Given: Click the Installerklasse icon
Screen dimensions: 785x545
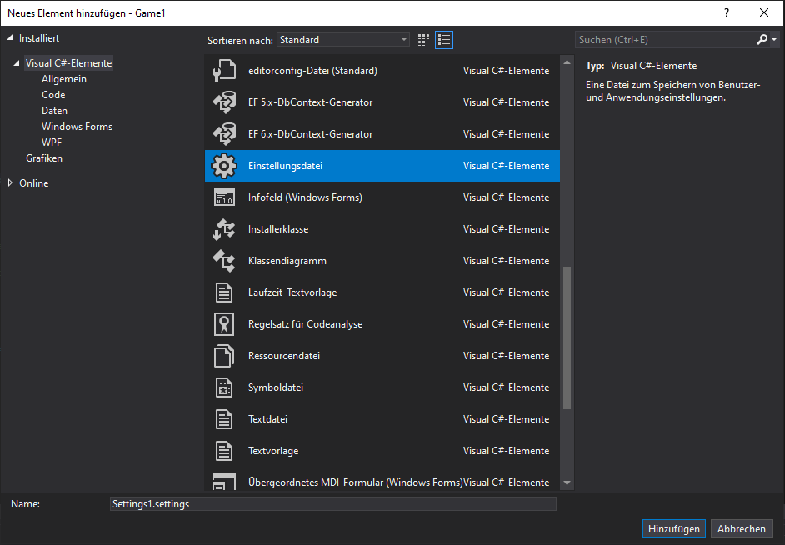Looking at the screenshot, I should click(224, 229).
